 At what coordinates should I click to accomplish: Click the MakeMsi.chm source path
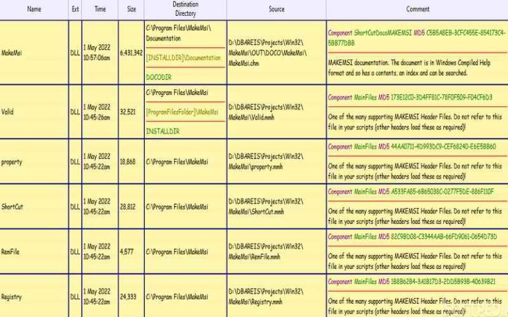pos(267,53)
